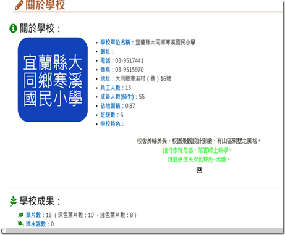This screenshot has width=285, height=235.
Task: Click the blue school logo thumbnail
Action: [x=53, y=80]
